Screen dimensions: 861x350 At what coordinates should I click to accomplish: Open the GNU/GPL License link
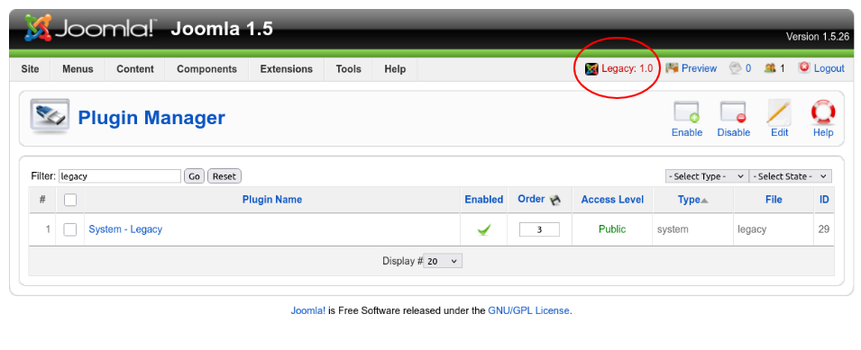tap(529, 310)
